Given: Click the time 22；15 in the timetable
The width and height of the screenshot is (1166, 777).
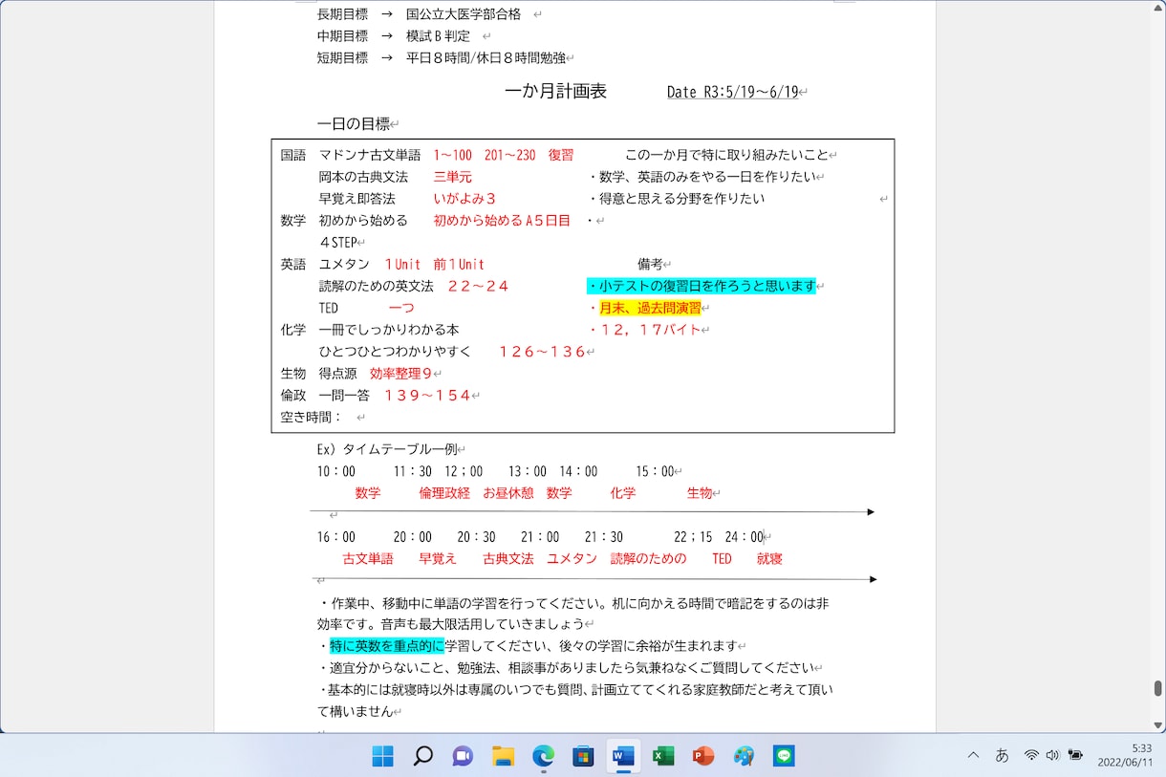Looking at the screenshot, I should click(693, 537).
